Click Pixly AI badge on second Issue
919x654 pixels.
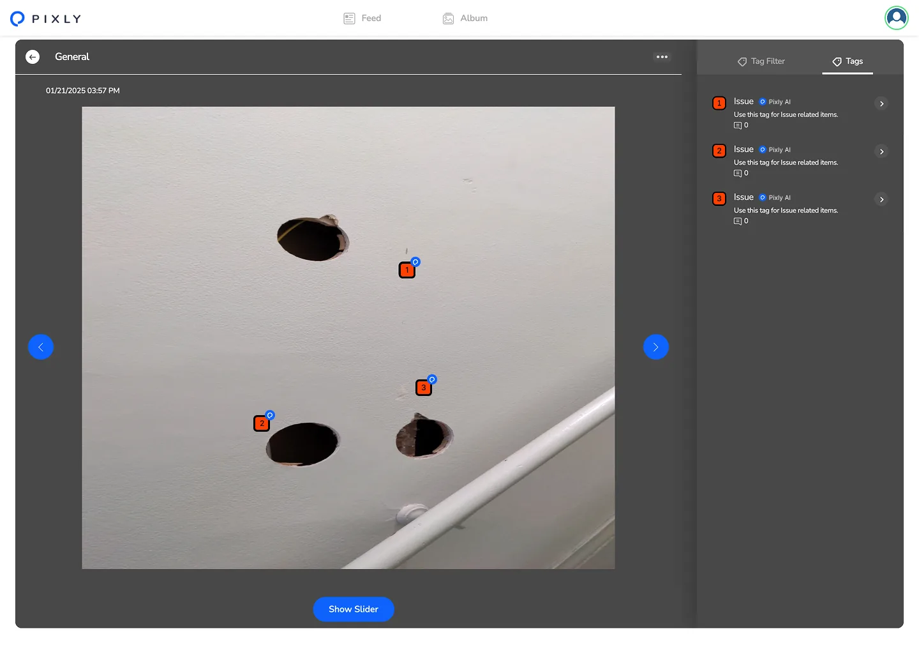(x=775, y=149)
